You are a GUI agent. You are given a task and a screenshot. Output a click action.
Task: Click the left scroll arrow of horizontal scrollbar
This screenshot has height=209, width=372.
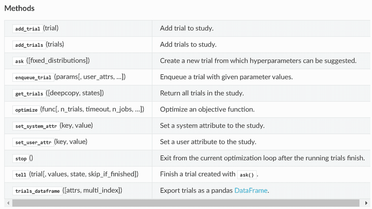point(8,203)
